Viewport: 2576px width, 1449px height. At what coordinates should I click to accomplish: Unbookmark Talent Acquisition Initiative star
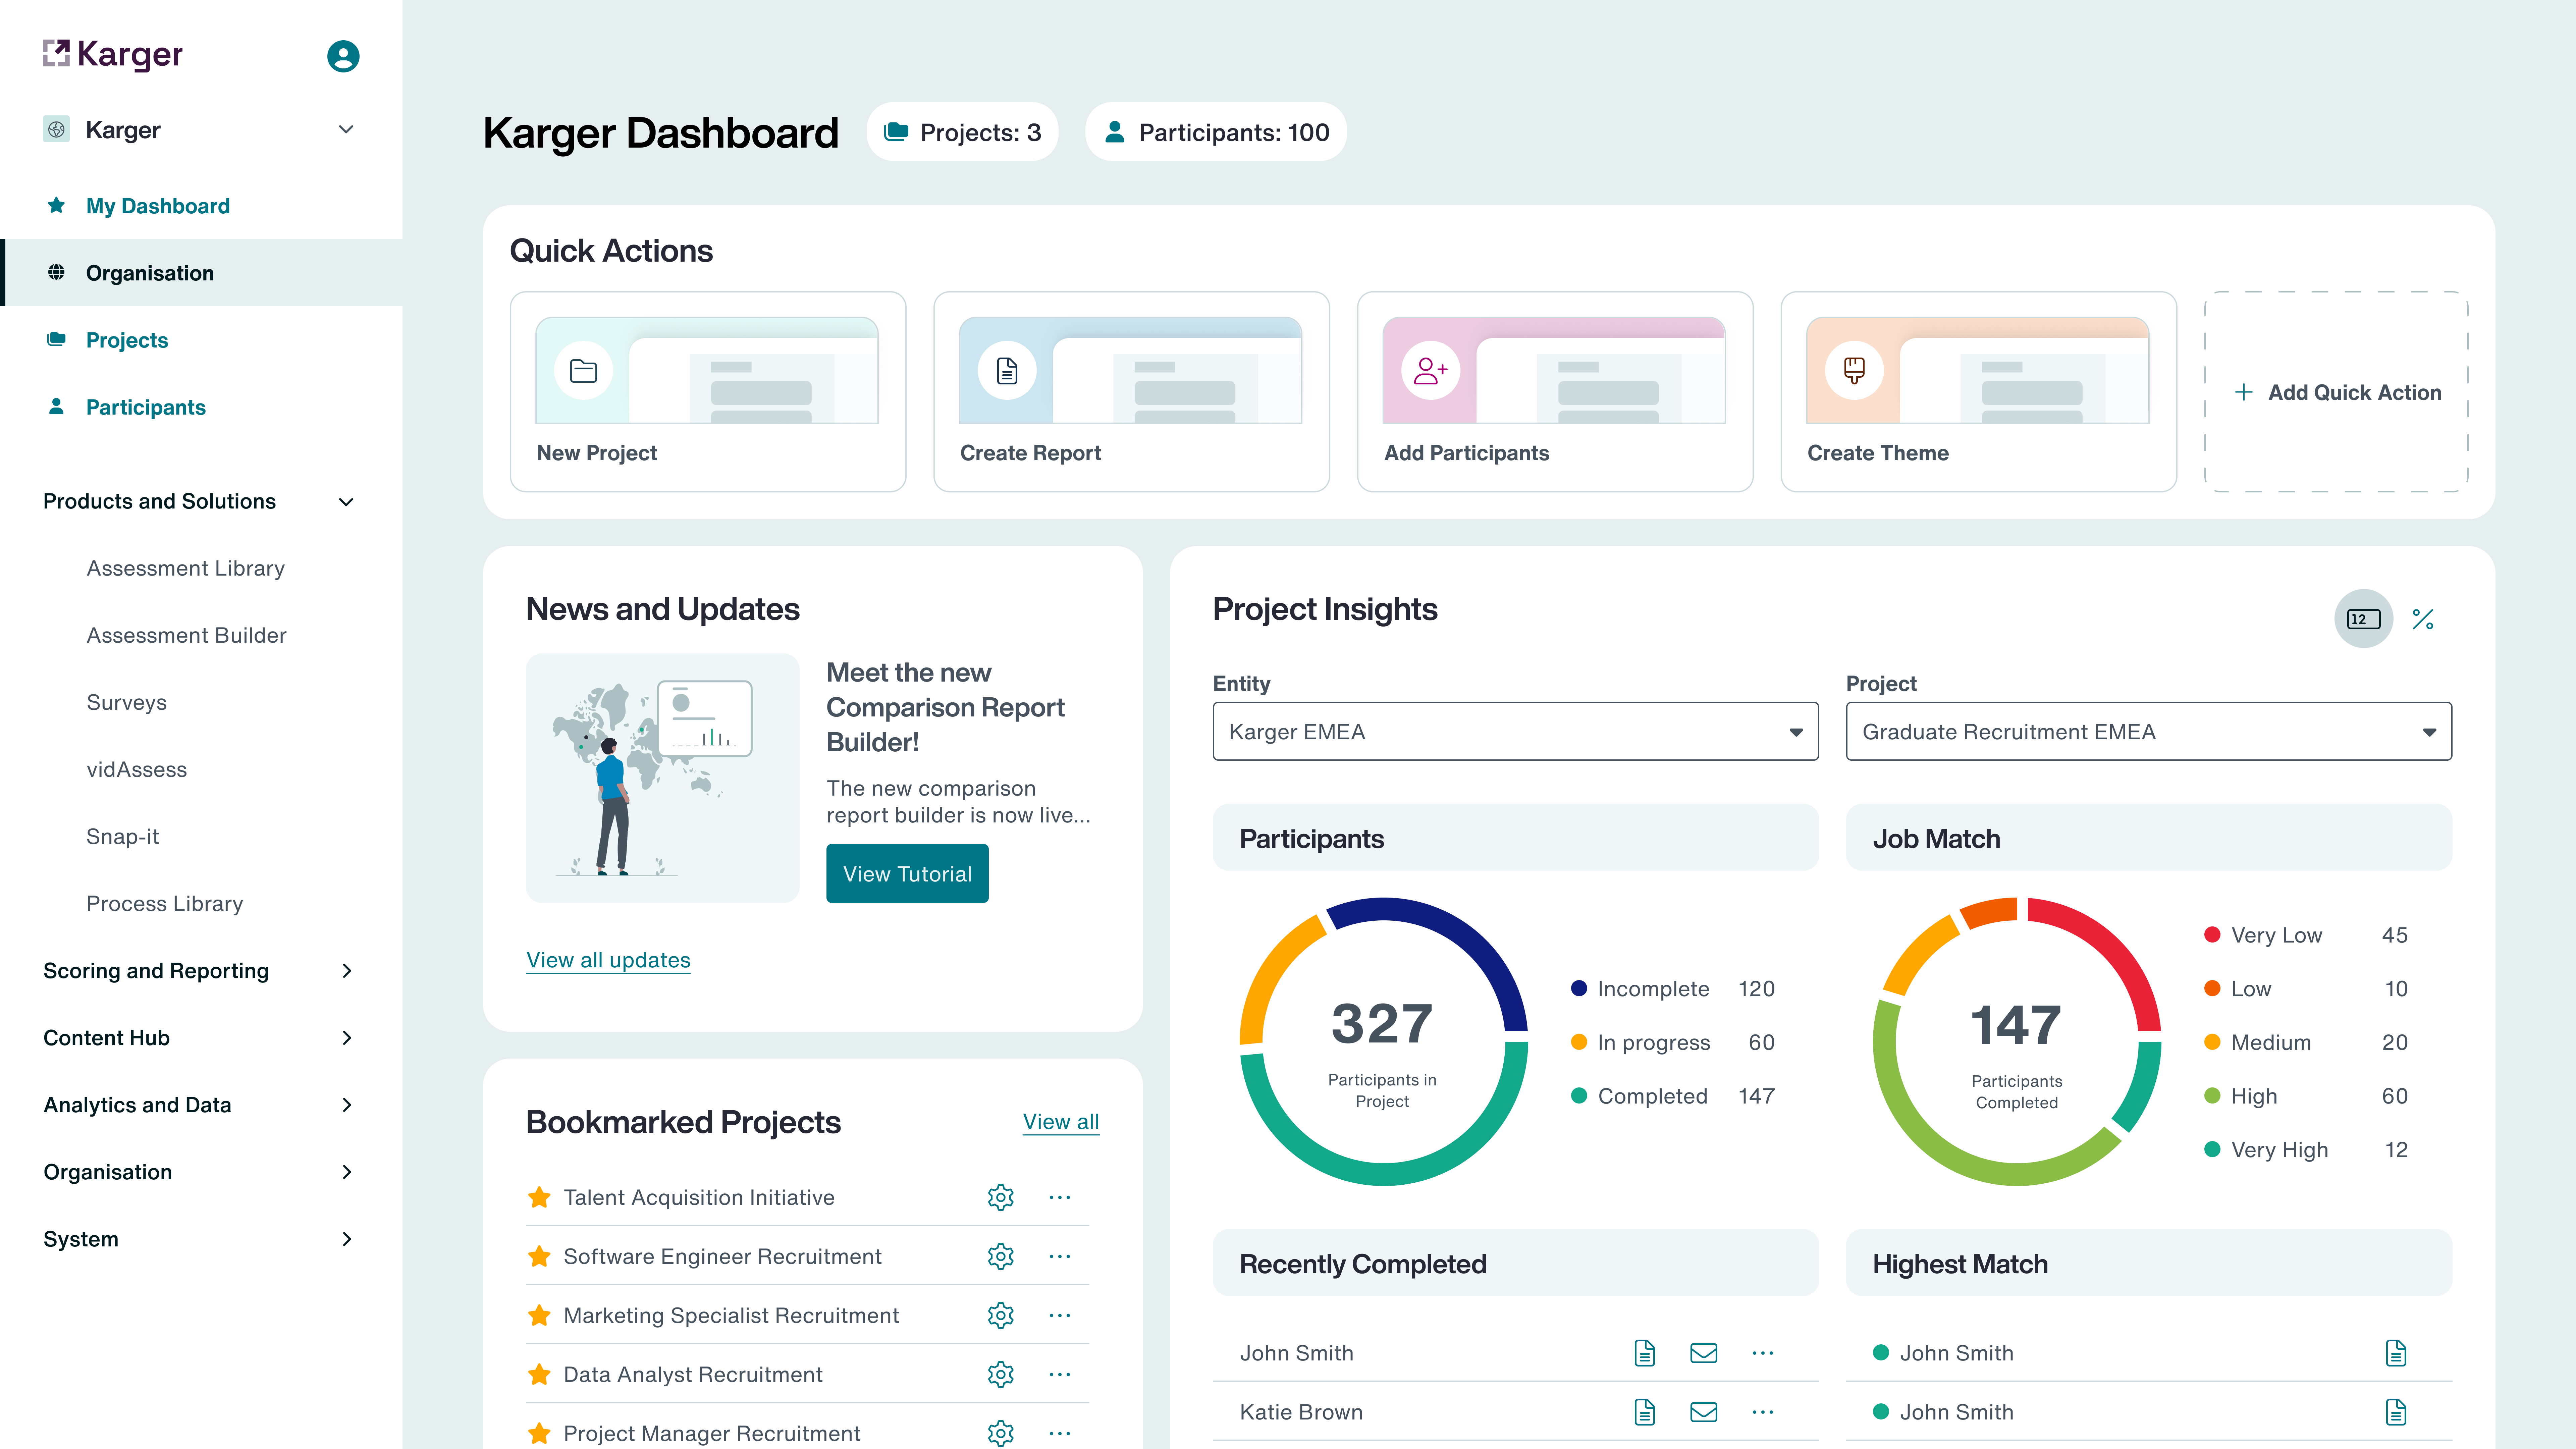(x=539, y=1197)
